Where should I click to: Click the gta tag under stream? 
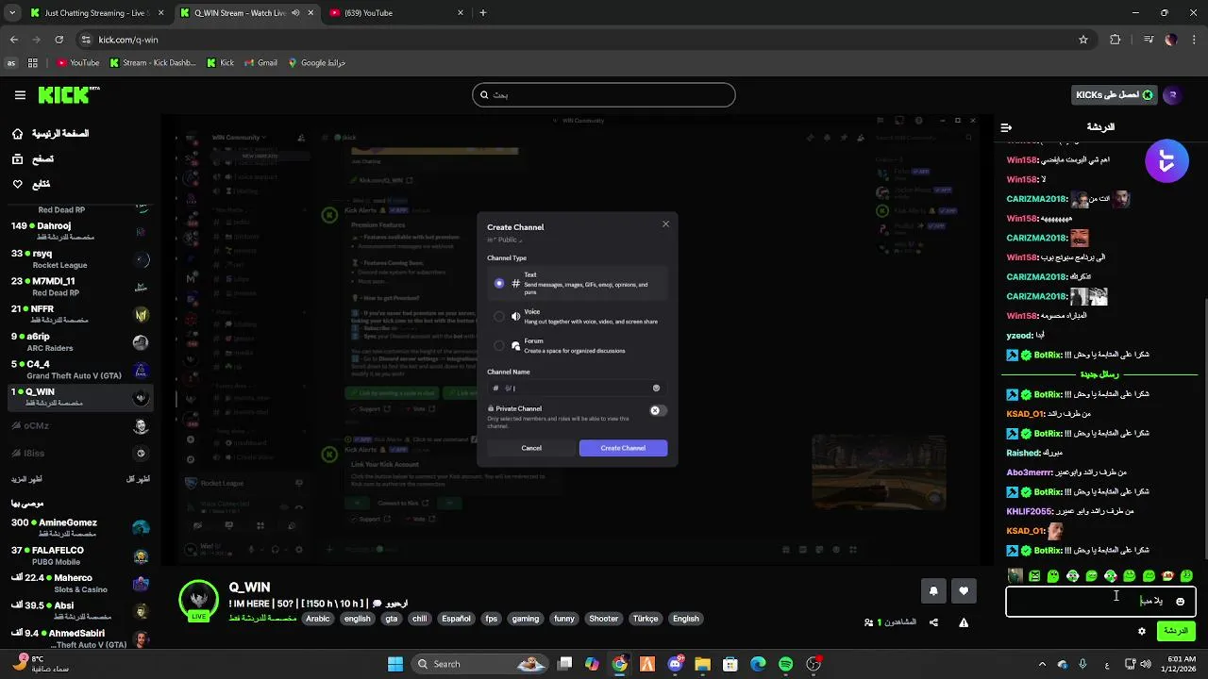point(391,619)
